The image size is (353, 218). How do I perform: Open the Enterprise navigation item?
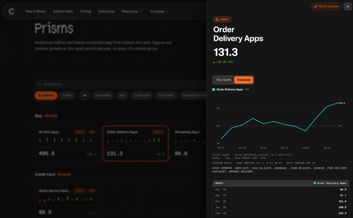pyautogui.click(x=106, y=11)
